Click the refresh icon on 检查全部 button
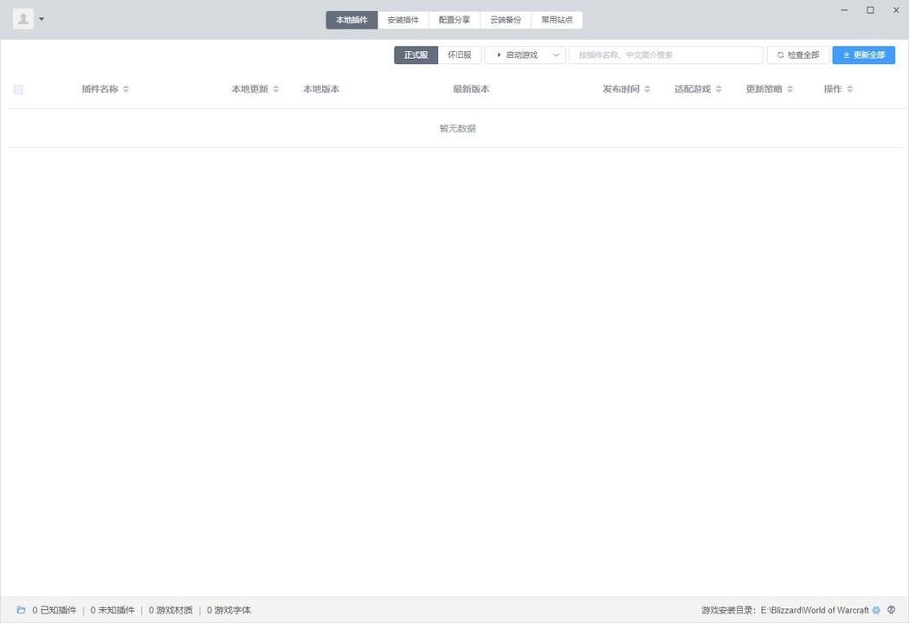Image resolution: width=909 pixels, height=623 pixels. 780,55
